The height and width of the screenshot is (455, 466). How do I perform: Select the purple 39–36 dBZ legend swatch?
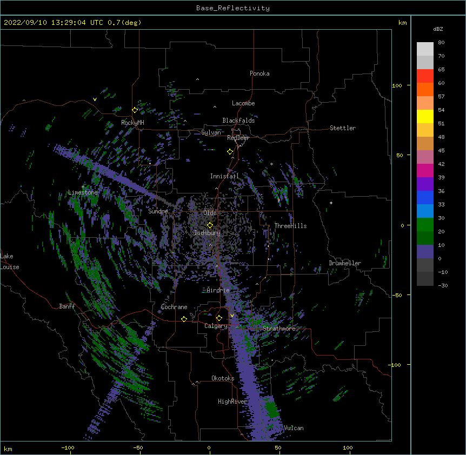pos(425,184)
